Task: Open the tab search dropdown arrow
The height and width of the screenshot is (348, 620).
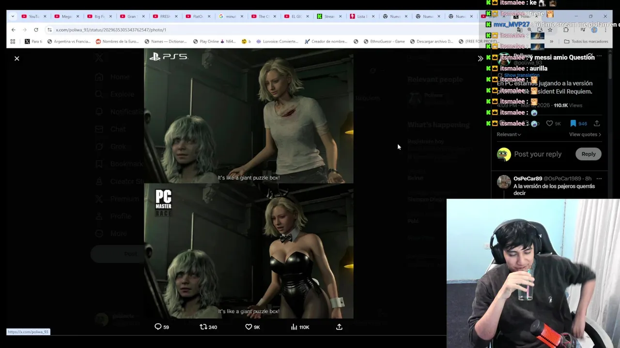Action: (x=13, y=16)
